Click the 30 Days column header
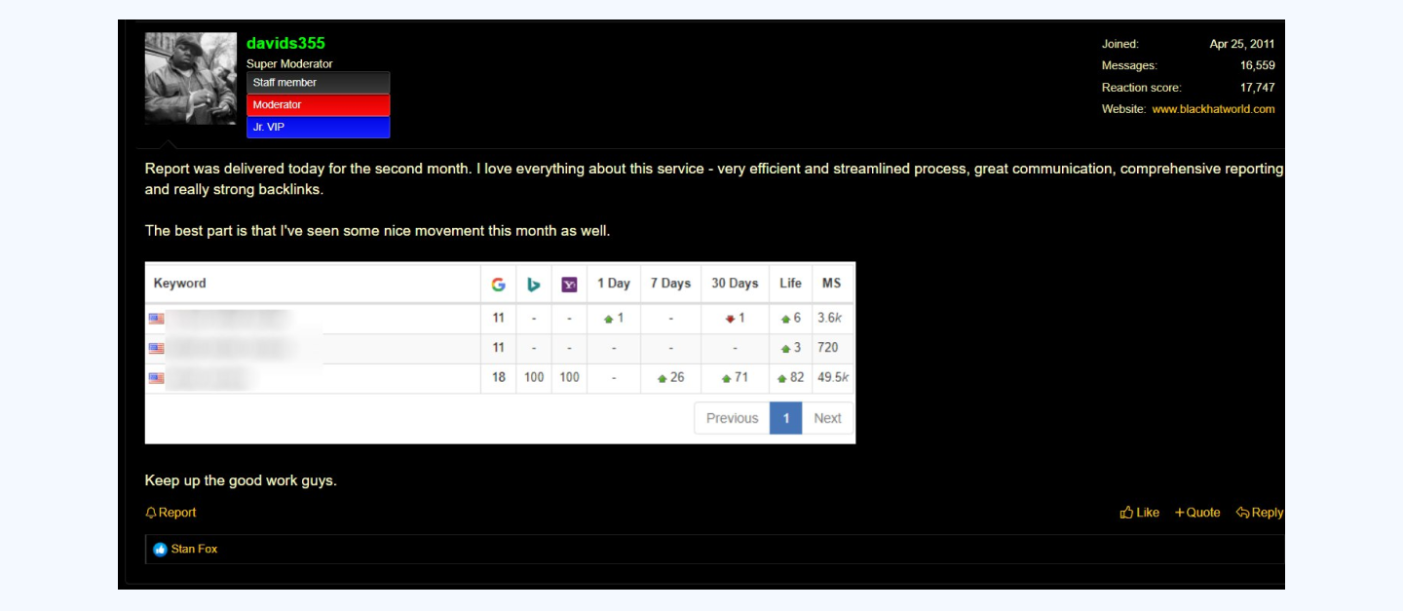The width and height of the screenshot is (1403, 611). point(735,283)
